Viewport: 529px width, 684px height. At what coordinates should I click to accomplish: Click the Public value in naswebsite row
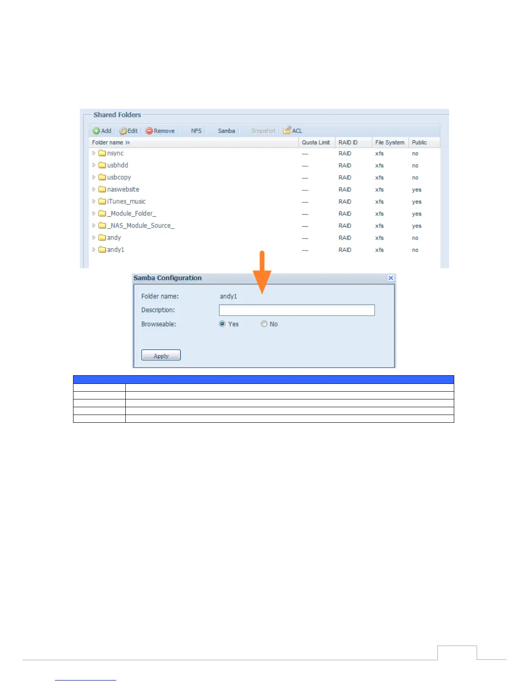coord(417,190)
